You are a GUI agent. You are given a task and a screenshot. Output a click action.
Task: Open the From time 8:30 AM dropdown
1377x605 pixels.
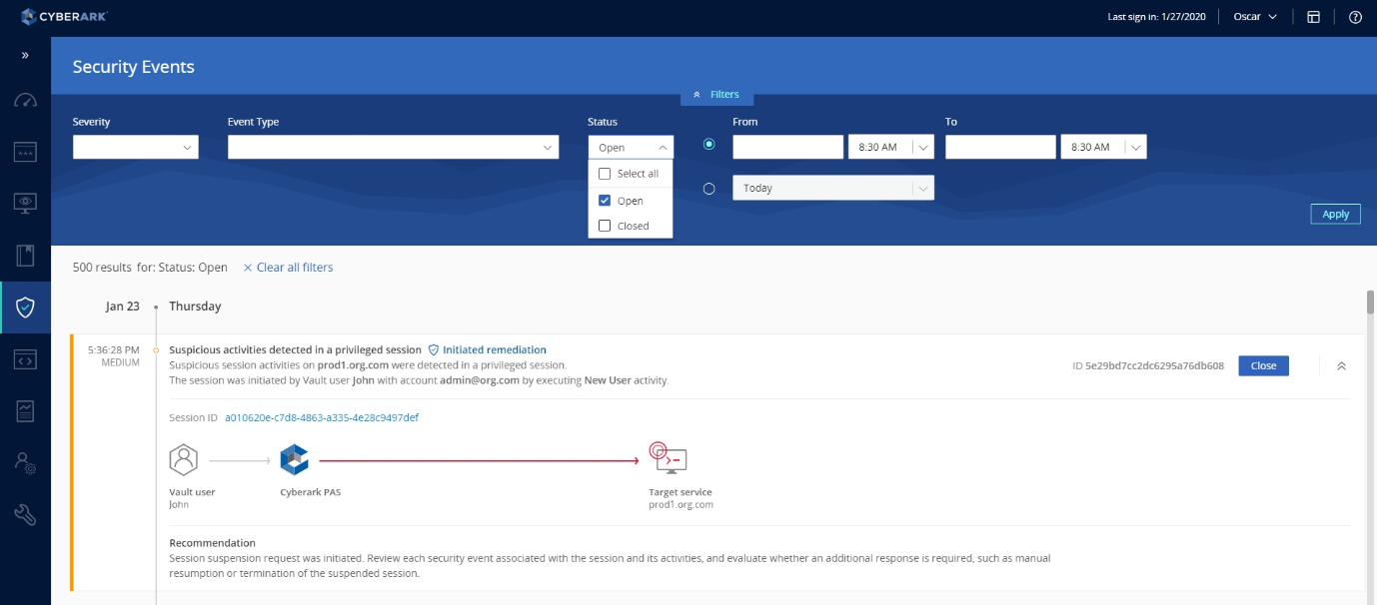point(891,147)
